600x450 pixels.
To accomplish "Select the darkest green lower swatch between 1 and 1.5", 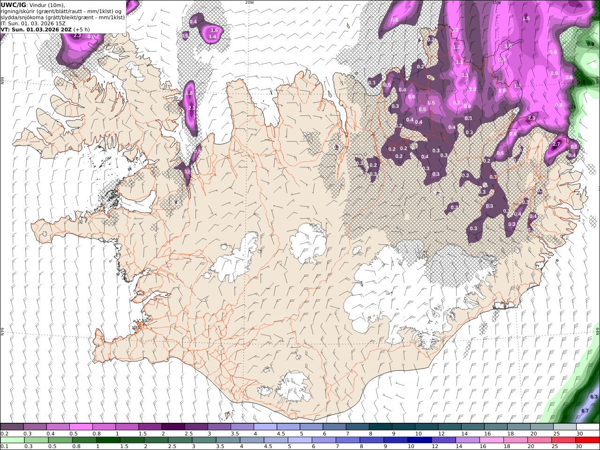I will [x=108, y=440].
